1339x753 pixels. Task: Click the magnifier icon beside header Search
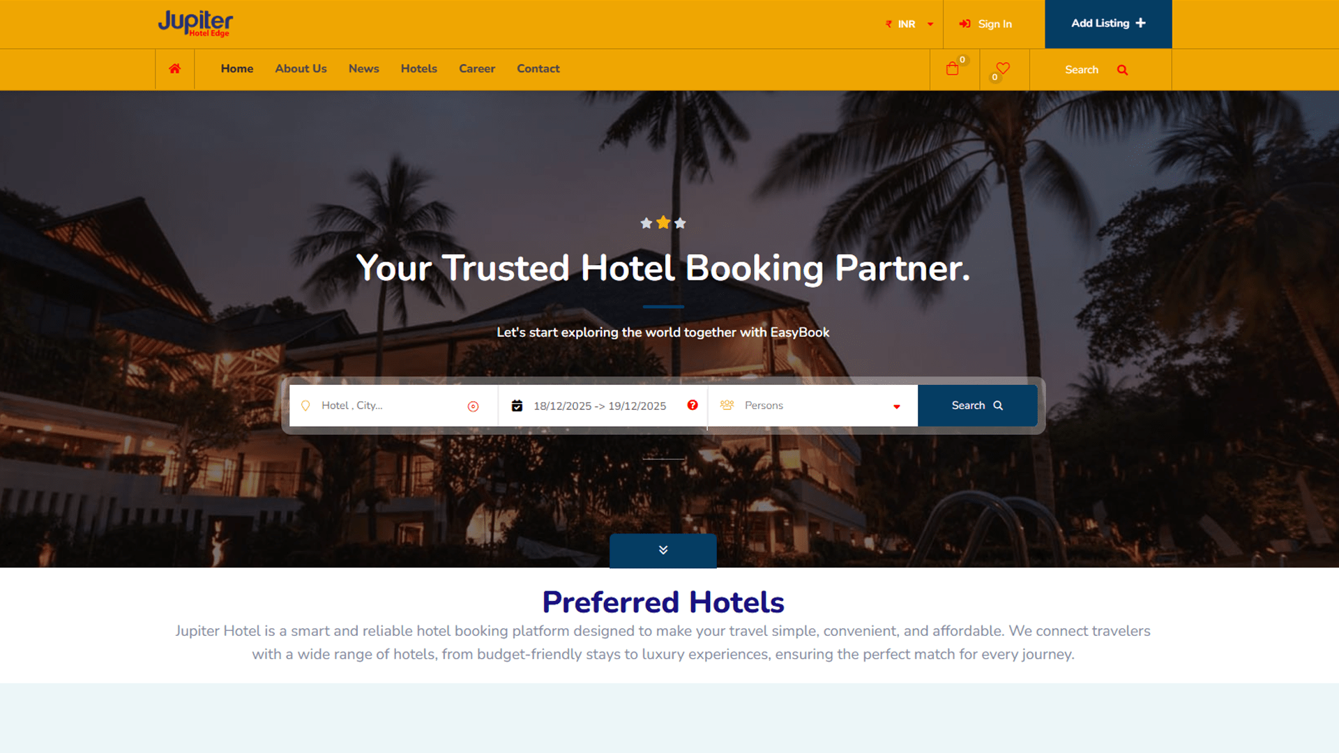(1122, 70)
